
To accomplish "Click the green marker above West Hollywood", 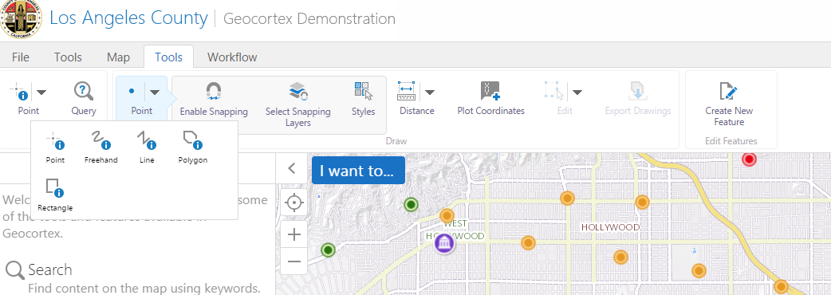I will click(412, 204).
